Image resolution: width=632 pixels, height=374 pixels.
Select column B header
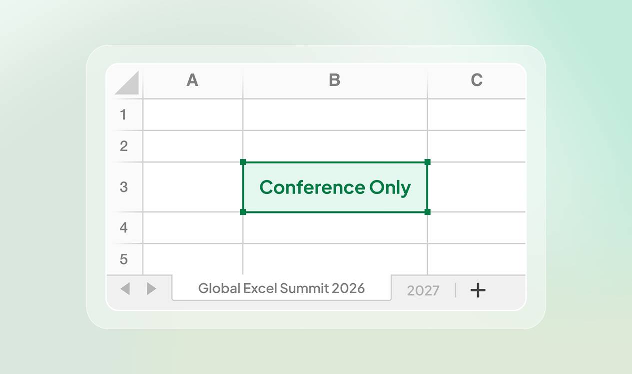pos(335,80)
